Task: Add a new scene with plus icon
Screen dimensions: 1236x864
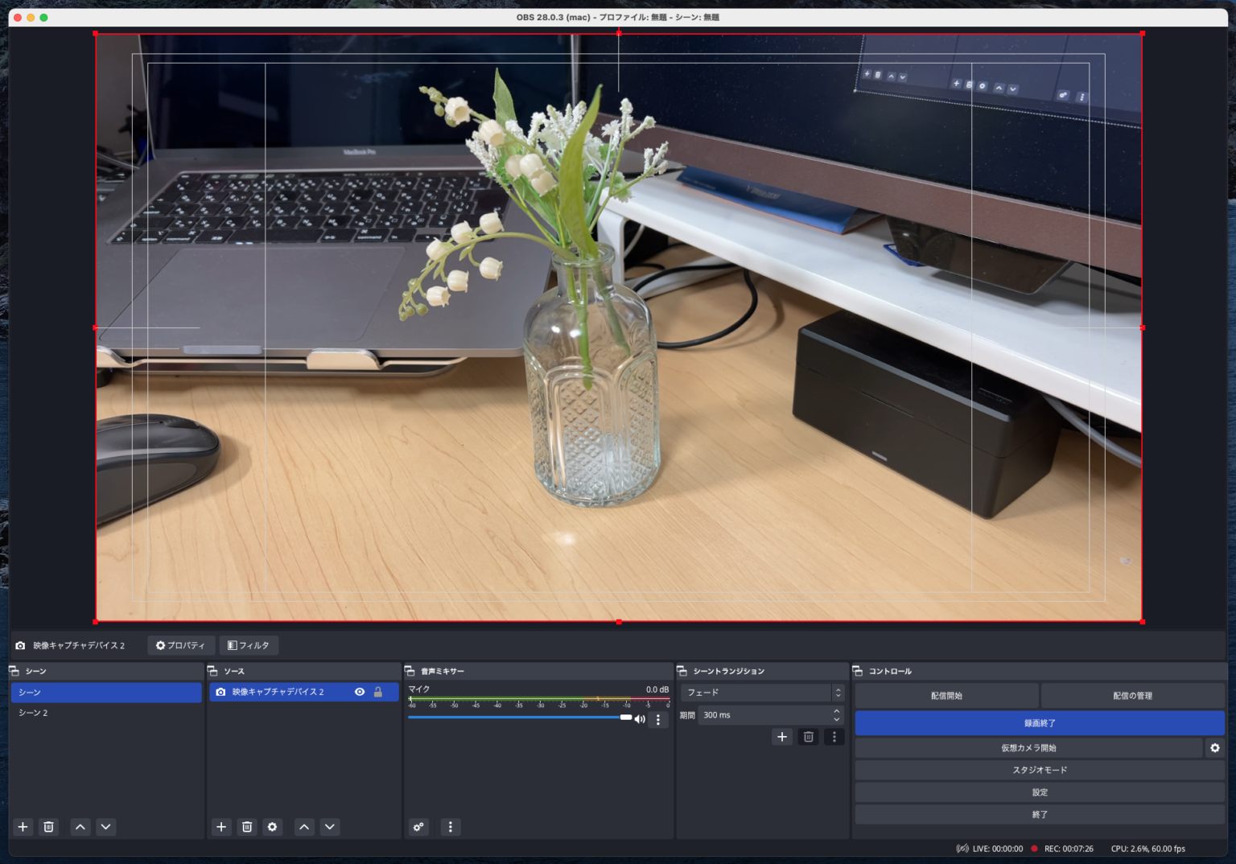Action: 23,827
